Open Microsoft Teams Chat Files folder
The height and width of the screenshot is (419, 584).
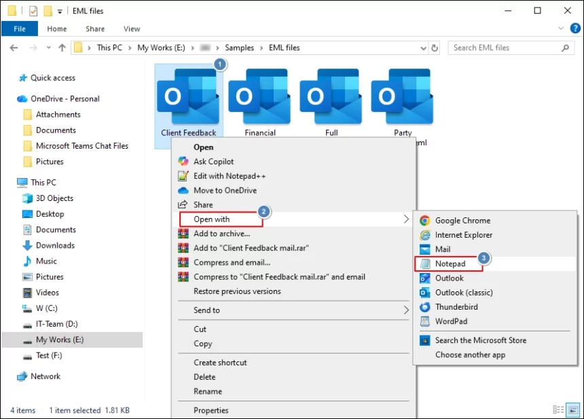point(82,146)
